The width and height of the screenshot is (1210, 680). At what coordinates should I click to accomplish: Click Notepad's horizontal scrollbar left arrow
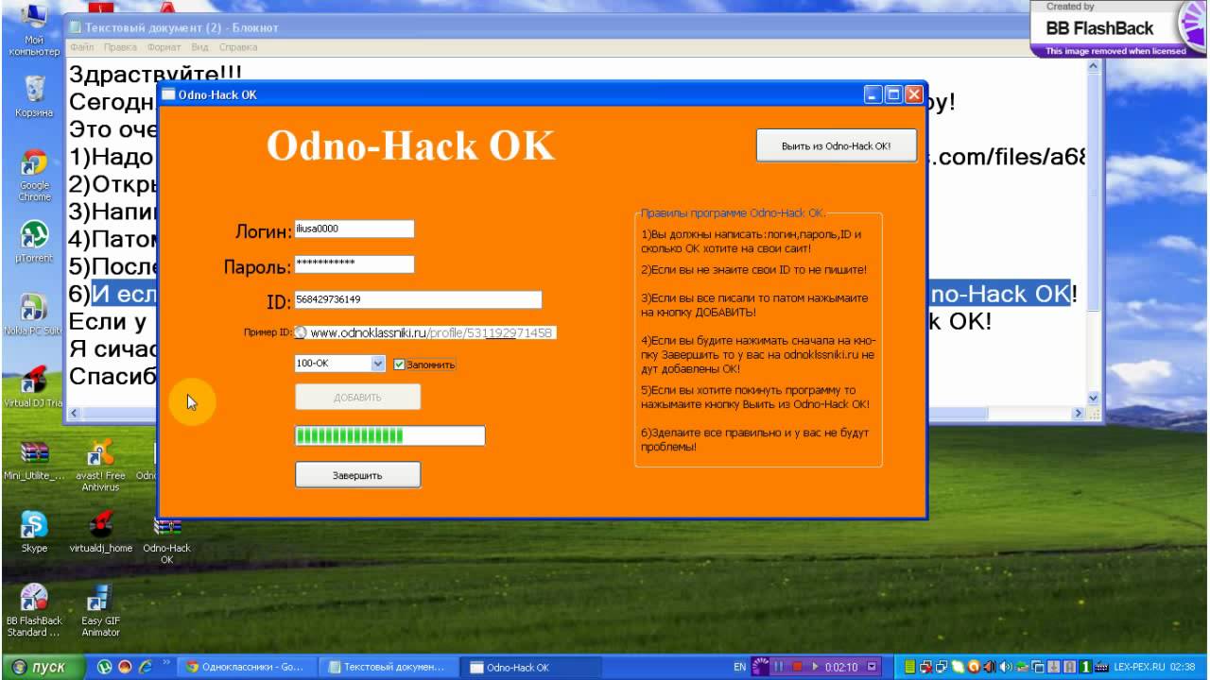[74, 414]
